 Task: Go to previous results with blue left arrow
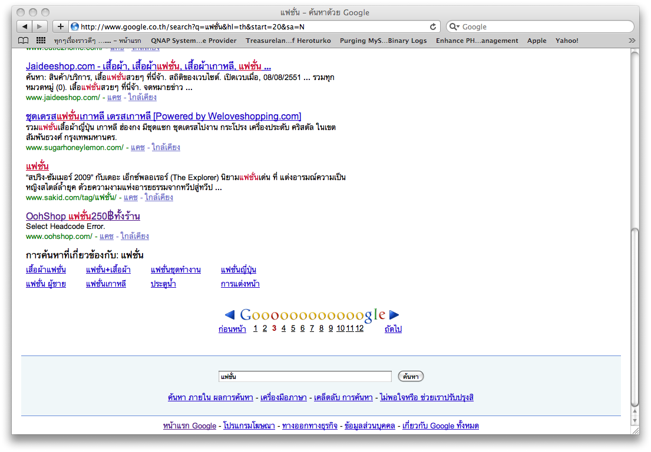click(x=230, y=315)
